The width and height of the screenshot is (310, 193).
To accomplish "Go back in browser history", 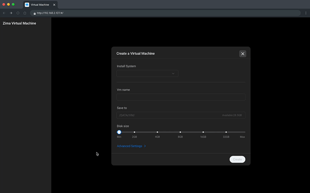I will (x=4, y=13).
